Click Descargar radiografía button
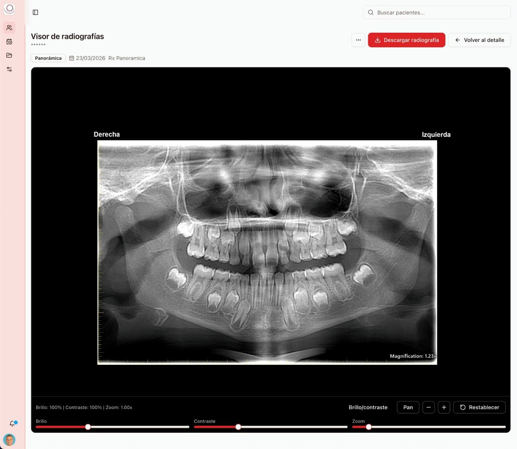The image size is (517, 449). (406, 40)
